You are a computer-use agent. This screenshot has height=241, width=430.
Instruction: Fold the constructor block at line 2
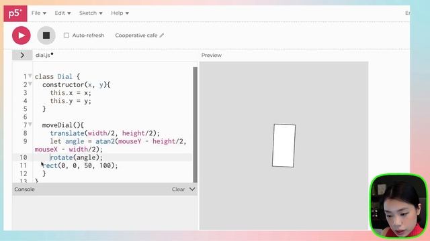[30, 84]
